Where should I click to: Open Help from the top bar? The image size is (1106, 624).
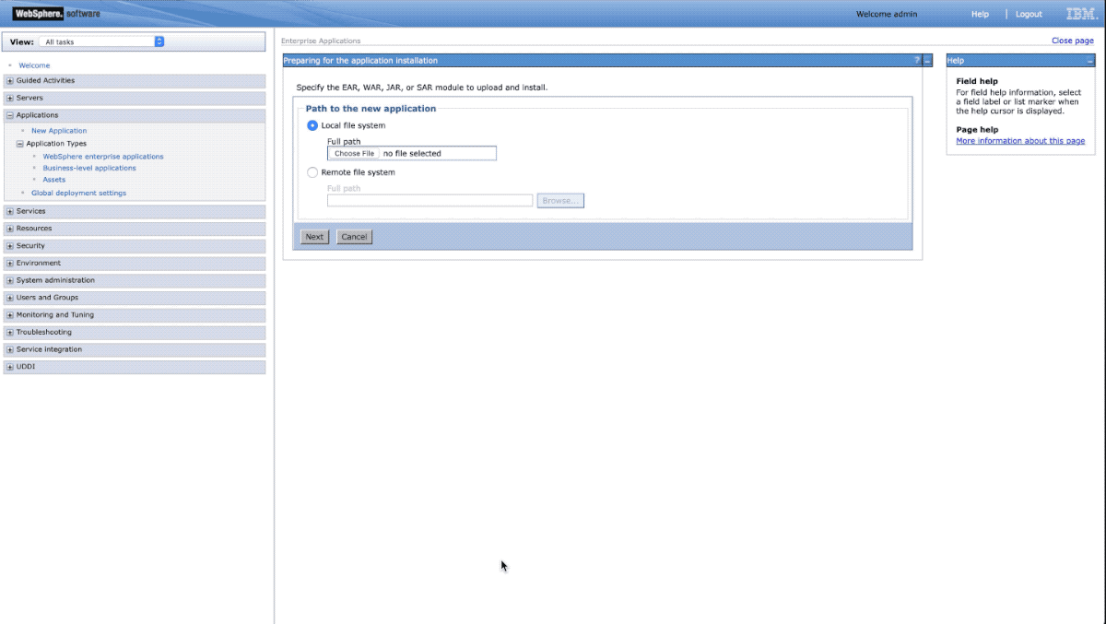(x=980, y=13)
